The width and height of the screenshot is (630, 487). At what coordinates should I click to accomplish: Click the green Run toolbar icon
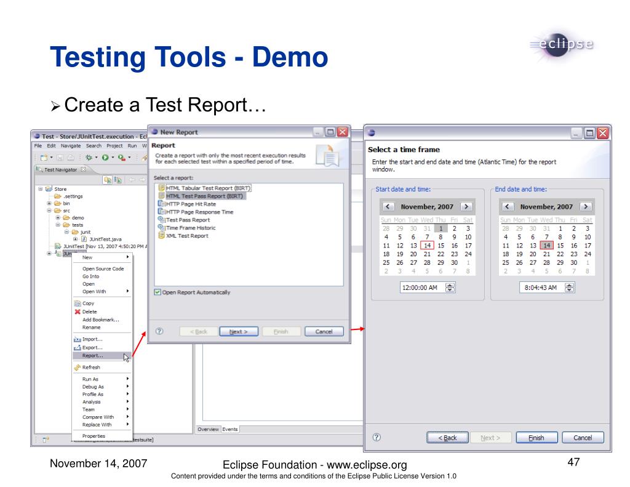coord(105,158)
